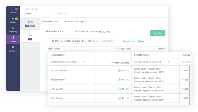Click Heures supplémentaires 150% cell
Viewport: 198px width, 112px height.
(149, 100)
